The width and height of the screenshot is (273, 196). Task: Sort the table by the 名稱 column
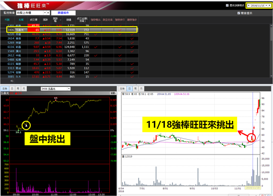[x=21, y=20]
